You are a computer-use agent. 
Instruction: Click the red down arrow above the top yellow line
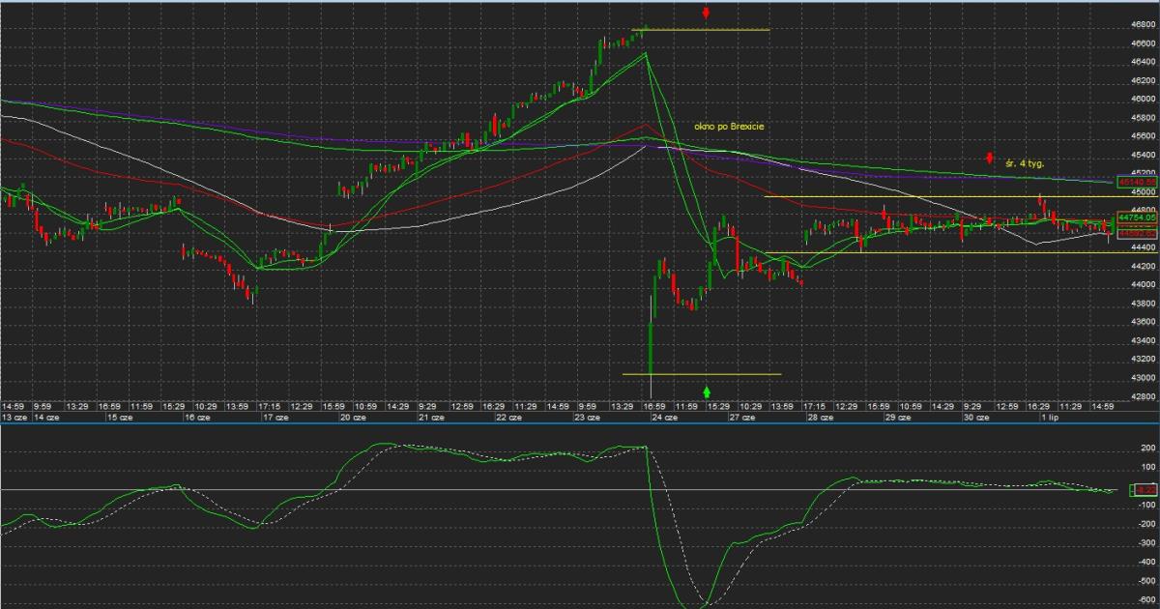click(x=707, y=13)
